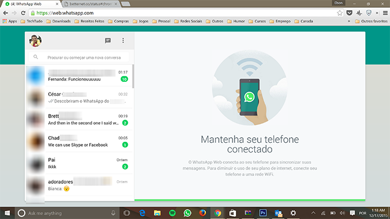Open the Outros bookmark folder
The image size is (390, 219).
click(215, 21)
